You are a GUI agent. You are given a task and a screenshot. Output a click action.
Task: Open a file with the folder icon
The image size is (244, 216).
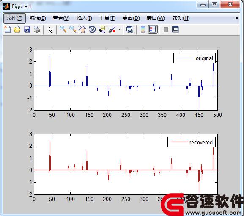coord(17,29)
